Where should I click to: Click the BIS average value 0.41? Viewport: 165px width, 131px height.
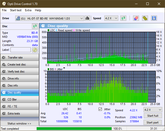pyautogui.click(x=79, y=113)
